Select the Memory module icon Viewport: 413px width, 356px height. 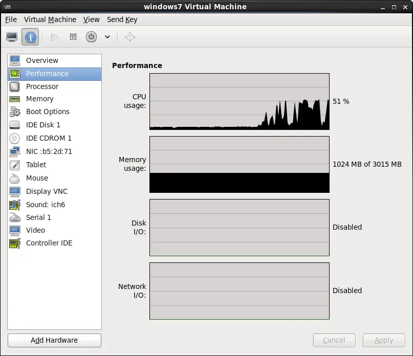[x=15, y=99]
